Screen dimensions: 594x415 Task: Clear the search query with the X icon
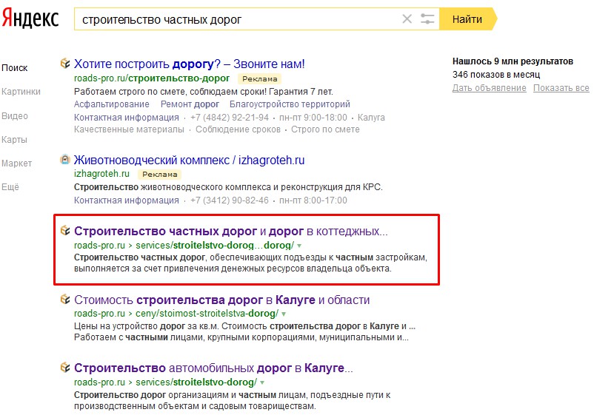[407, 19]
